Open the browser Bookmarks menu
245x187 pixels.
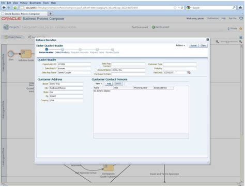tap(35, 3)
